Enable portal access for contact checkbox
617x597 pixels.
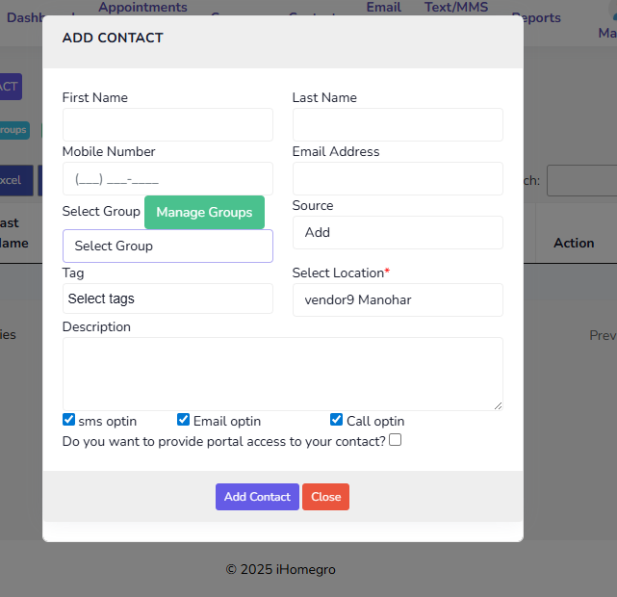[395, 440]
